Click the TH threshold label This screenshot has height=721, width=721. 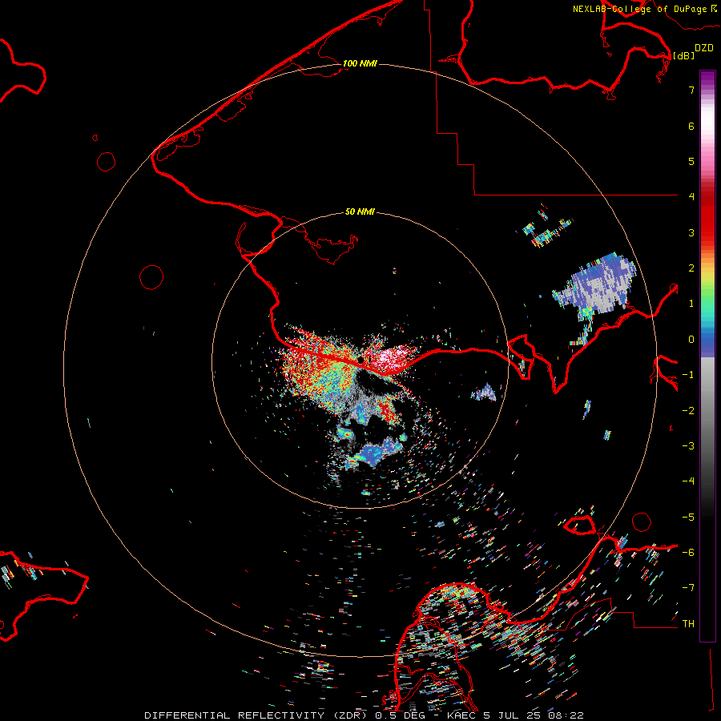tap(688, 624)
